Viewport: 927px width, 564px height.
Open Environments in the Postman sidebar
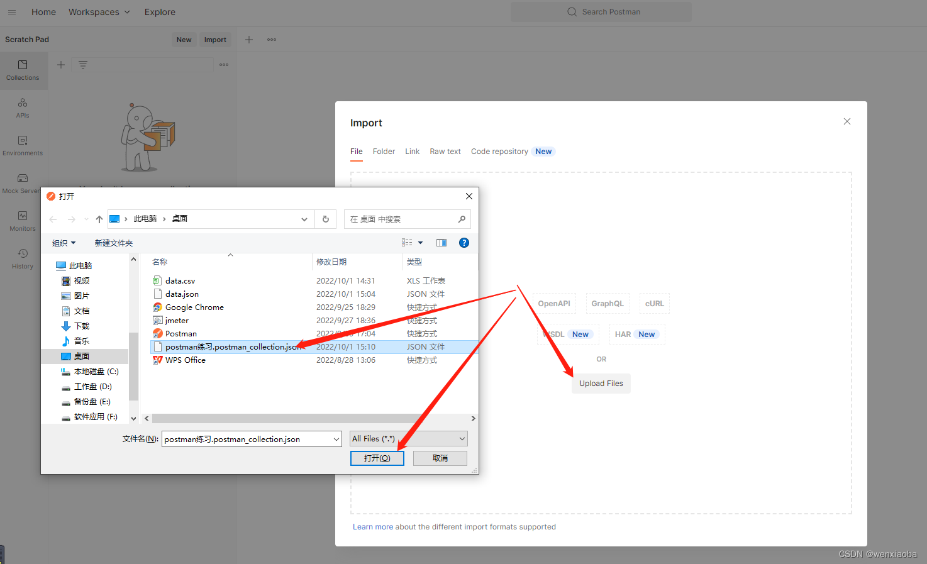point(23,146)
